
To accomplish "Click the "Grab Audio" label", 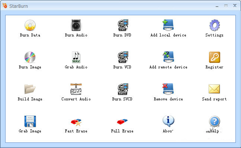I will [x=76, y=67].
